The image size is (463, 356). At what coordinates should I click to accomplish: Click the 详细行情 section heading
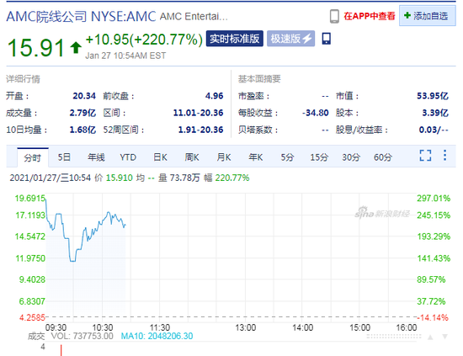[23, 79]
